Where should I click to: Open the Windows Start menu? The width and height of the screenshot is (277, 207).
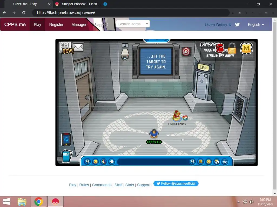(6, 202)
